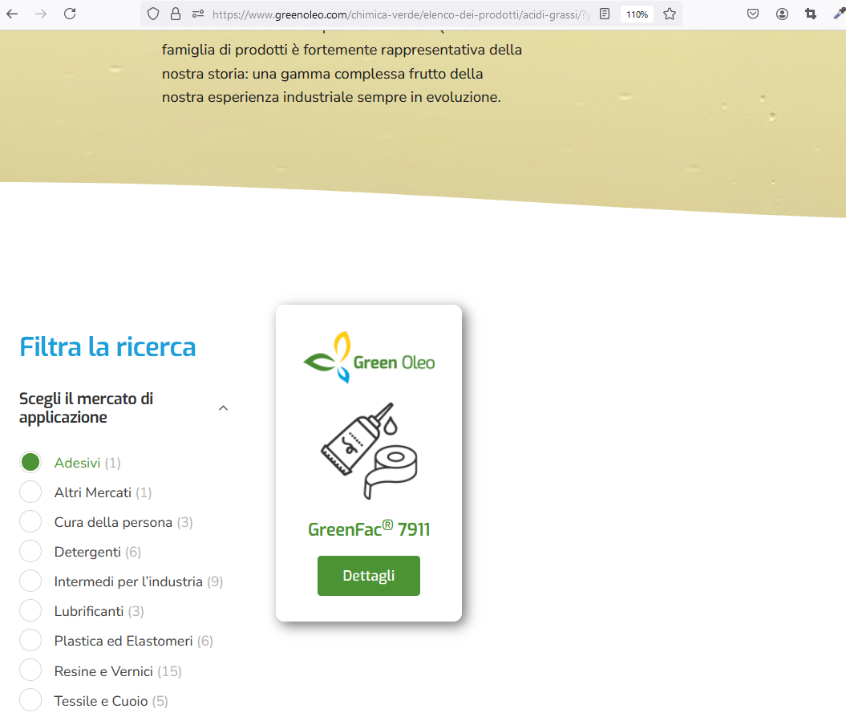
Task: Show site security padlock info
Action: [x=176, y=14]
